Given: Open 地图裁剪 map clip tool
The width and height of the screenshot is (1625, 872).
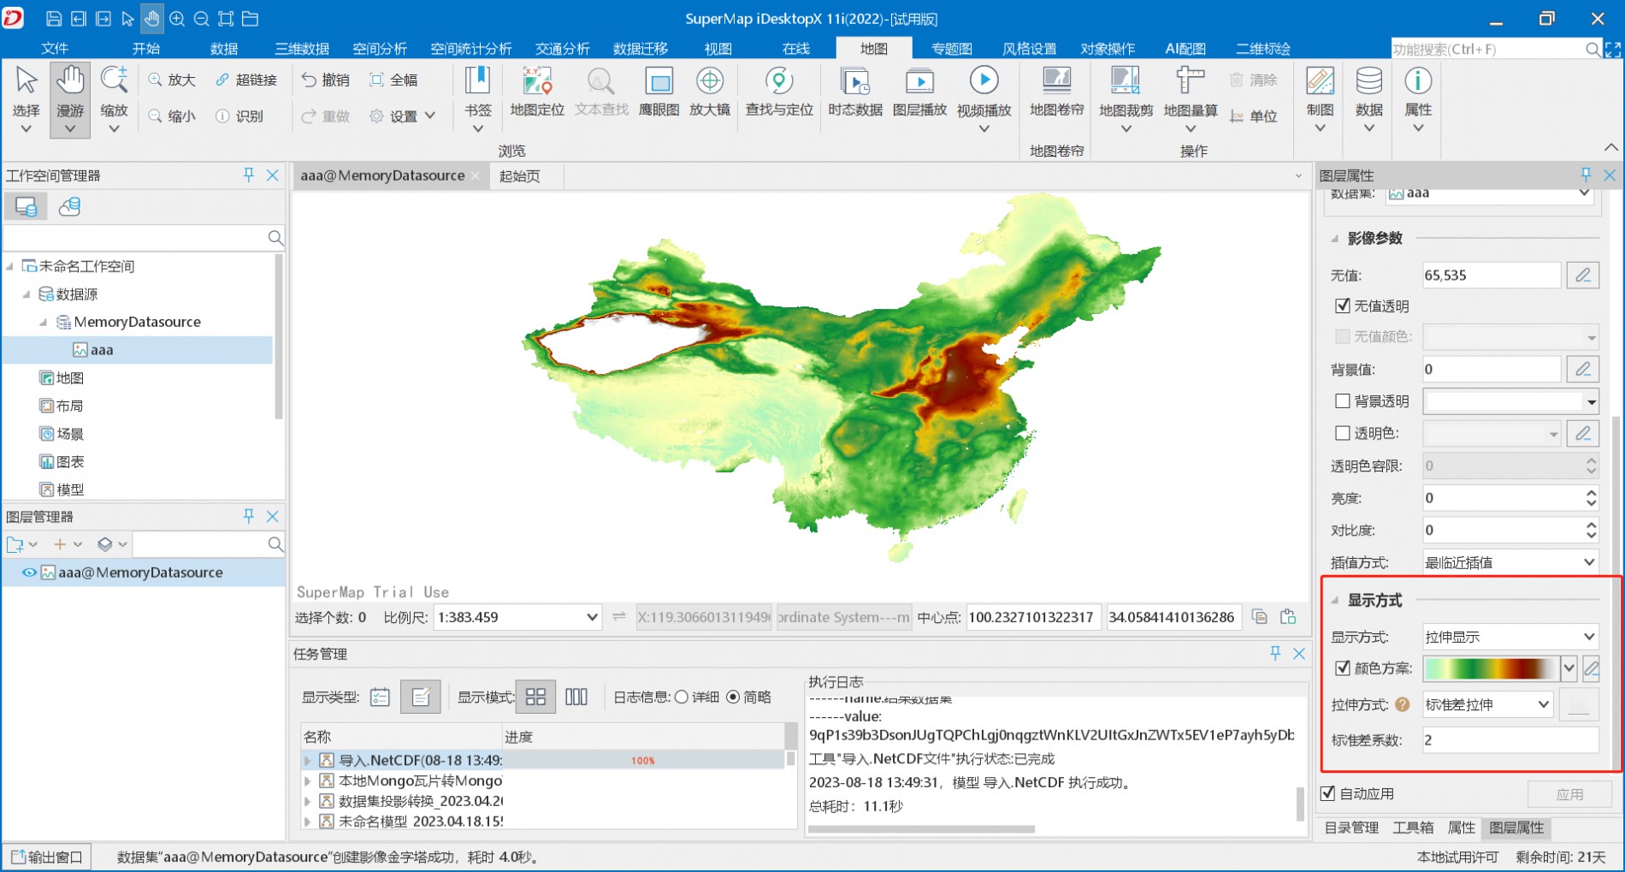Looking at the screenshot, I should pos(1126,98).
